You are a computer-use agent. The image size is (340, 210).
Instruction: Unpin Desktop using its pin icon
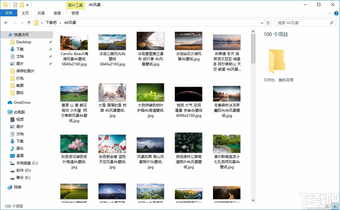[50, 42]
